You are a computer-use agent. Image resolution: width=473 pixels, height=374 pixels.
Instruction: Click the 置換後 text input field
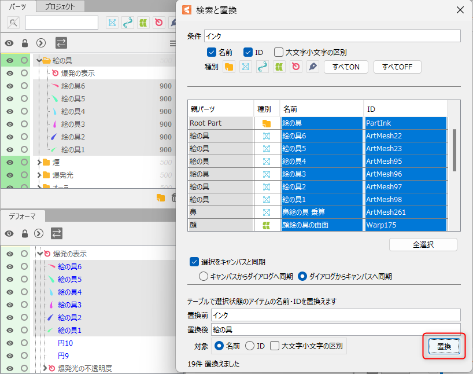[335, 329]
